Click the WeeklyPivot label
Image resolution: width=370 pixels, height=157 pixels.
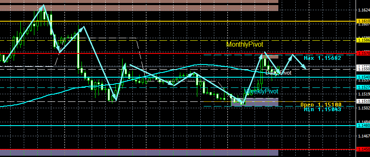261,91
